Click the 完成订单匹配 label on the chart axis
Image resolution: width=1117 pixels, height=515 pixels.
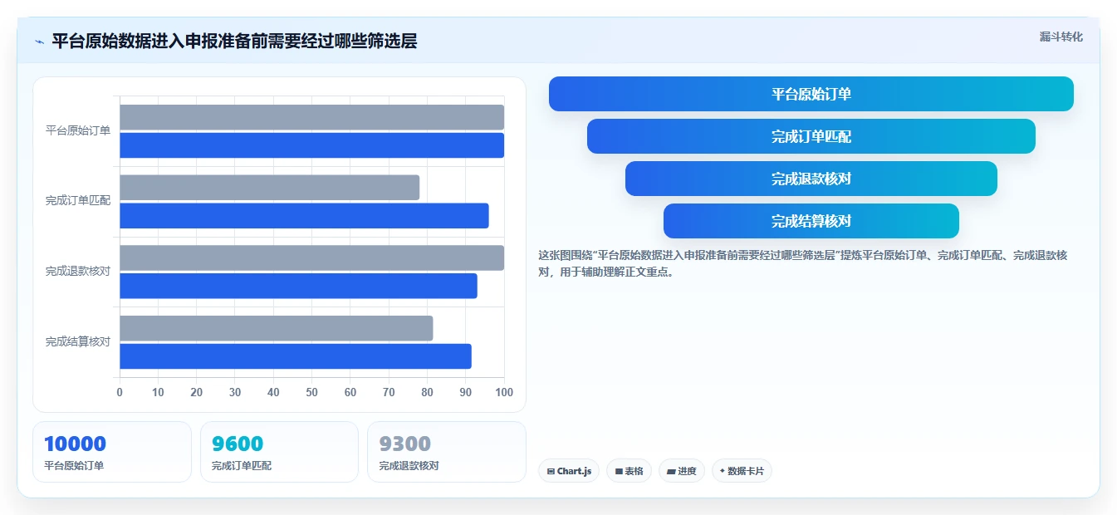78,201
